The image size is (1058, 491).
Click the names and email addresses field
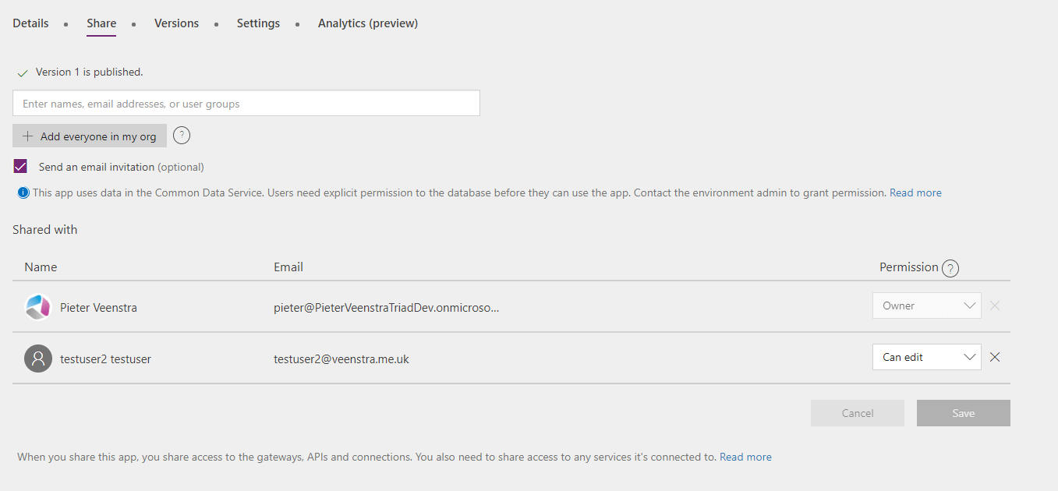tap(246, 104)
